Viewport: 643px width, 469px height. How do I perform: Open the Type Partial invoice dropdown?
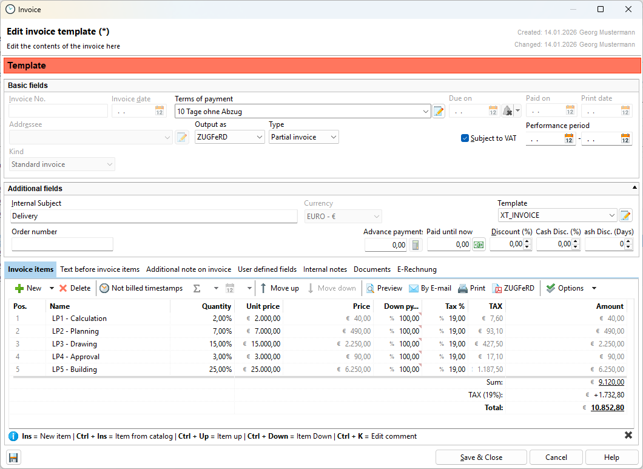[x=333, y=137]
